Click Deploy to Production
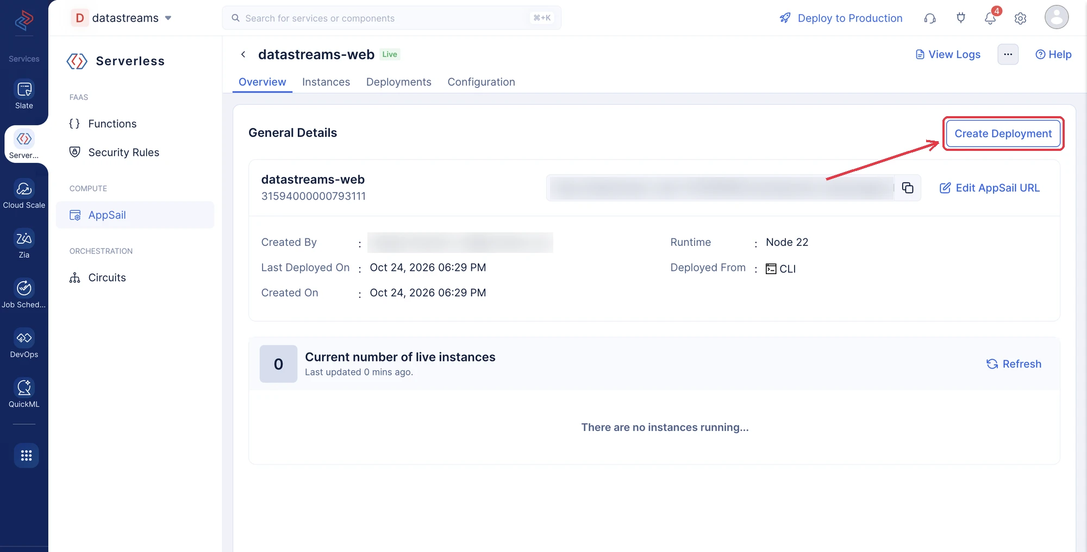 pyautogui.click(x=841, y=18)
